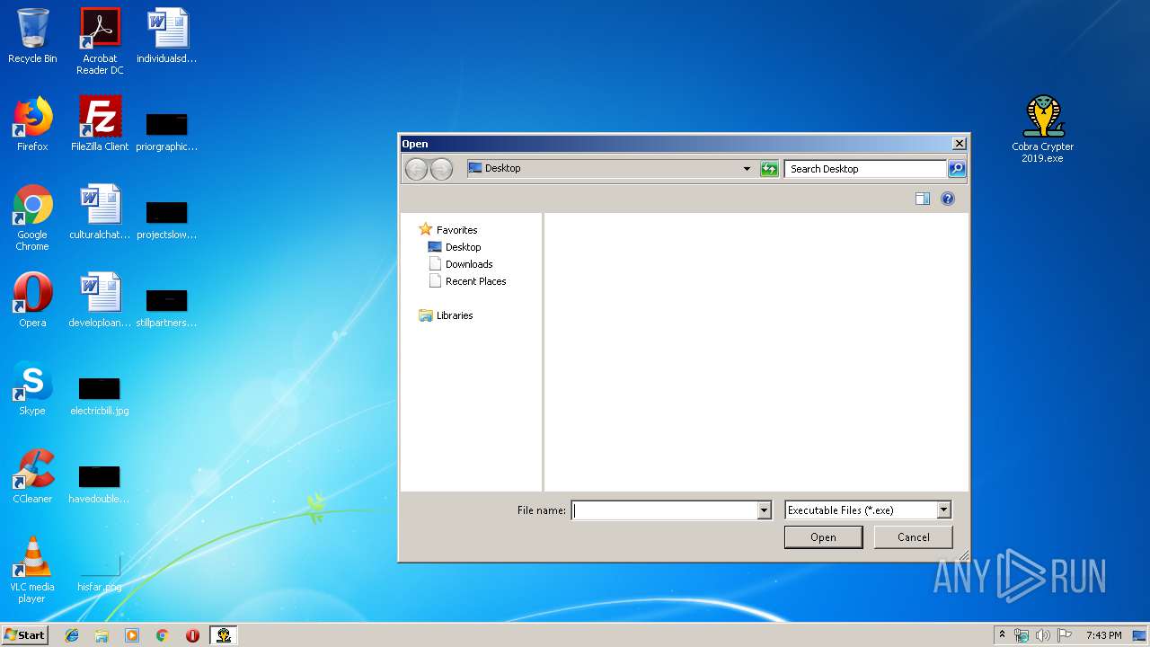Select the Google Chrome desktop shortcut
This screenshot has width=1150, height=647.
tap(32, 217)
